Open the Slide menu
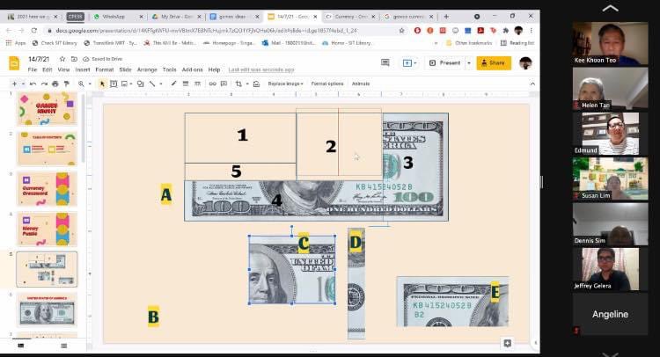Image resolution: width=660 pixels, height=357 pixels. tap(126, 69)
